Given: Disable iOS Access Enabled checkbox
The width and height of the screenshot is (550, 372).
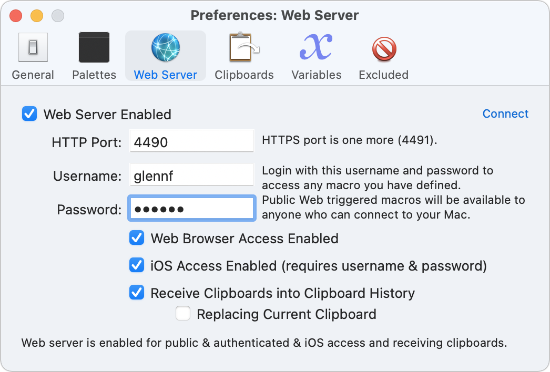Looking at the screenshot, I should point(137,265).
